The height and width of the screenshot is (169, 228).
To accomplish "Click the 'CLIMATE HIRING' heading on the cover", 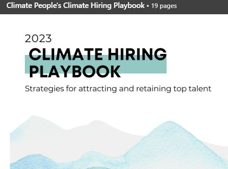I will click(98, 54).
